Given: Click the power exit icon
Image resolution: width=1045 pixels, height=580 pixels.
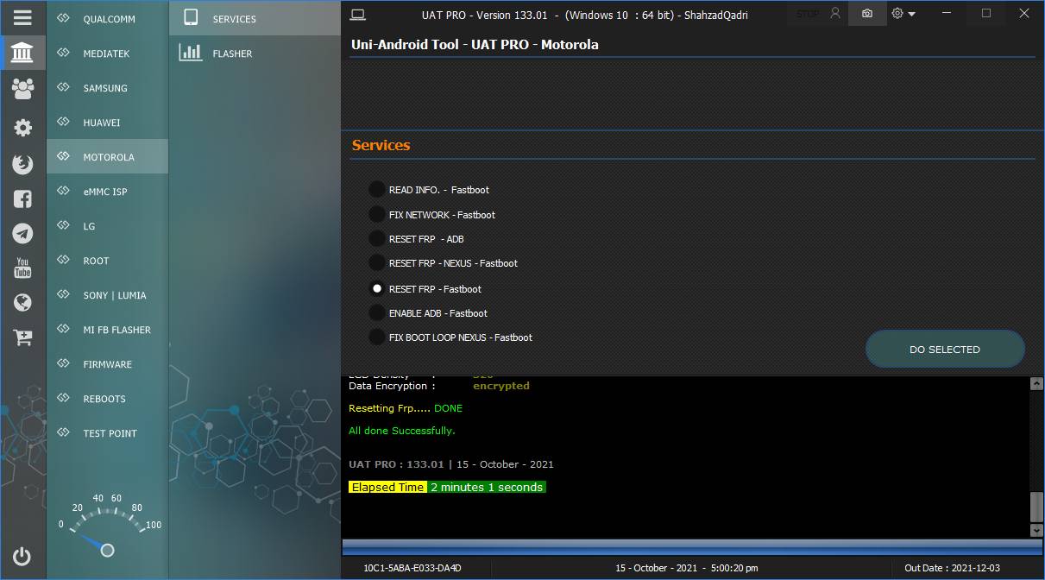Looking at the screenshot, I should 23,556.
